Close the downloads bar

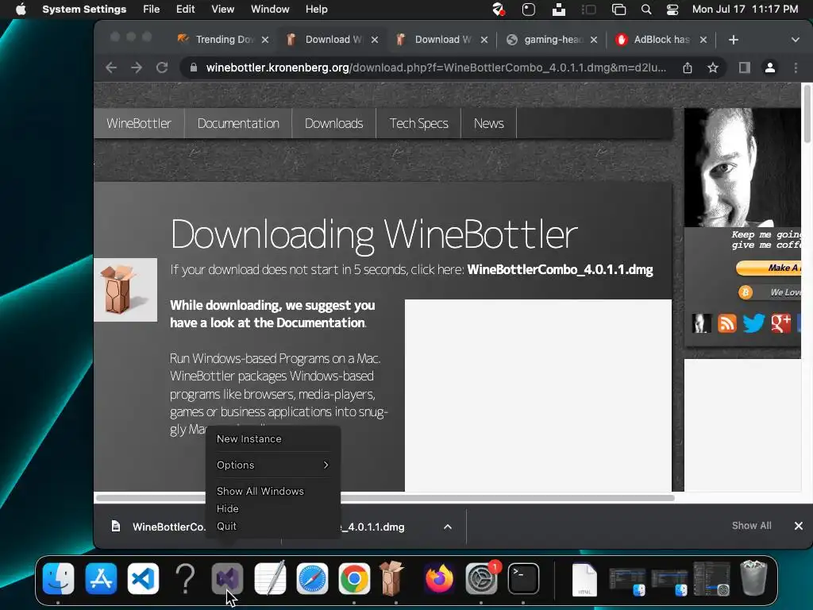(x=799, y=526)
